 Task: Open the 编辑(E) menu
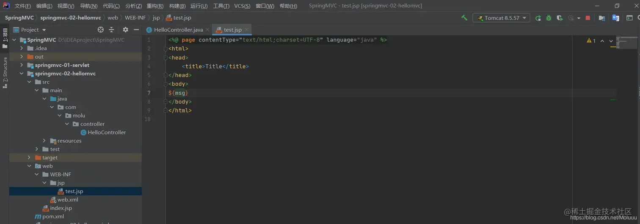tap(44, 6)
